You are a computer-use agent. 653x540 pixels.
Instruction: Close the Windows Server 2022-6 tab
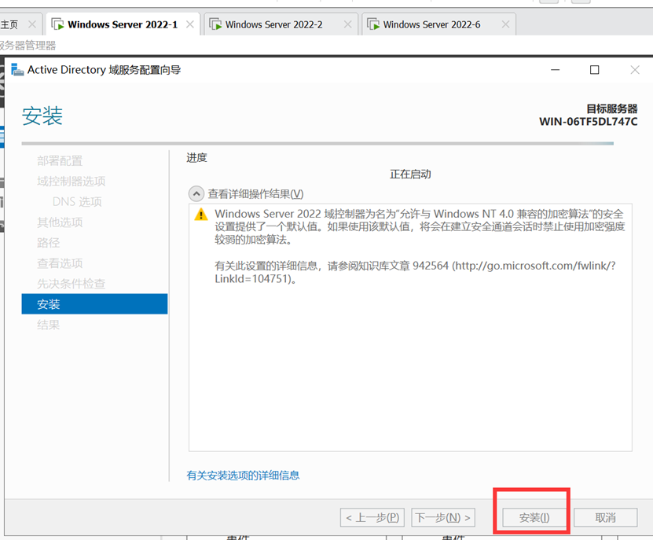(x=505, y=24)
